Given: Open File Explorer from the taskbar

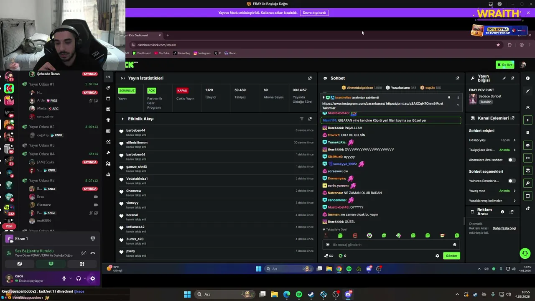Looking at the screenshot, I should pyautogui.click(x=275, y=294).
